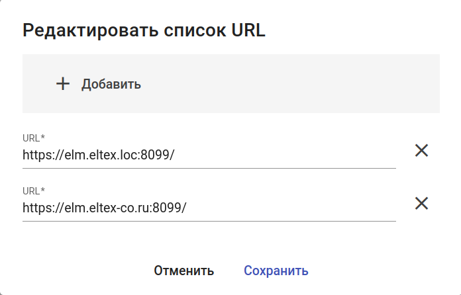Place cursor at end of eltex.loc URL

(x=175, y=155)
